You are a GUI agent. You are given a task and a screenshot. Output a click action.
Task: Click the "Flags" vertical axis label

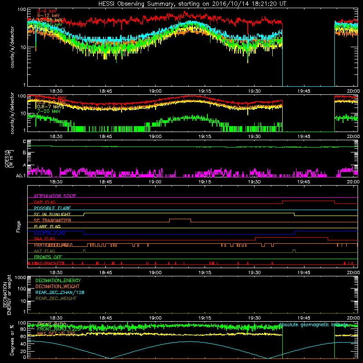[18, 226]
